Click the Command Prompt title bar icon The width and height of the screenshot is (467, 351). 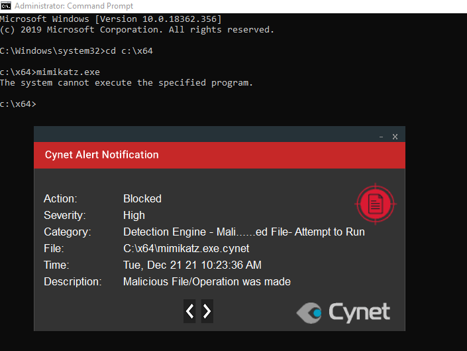(6, 6)
